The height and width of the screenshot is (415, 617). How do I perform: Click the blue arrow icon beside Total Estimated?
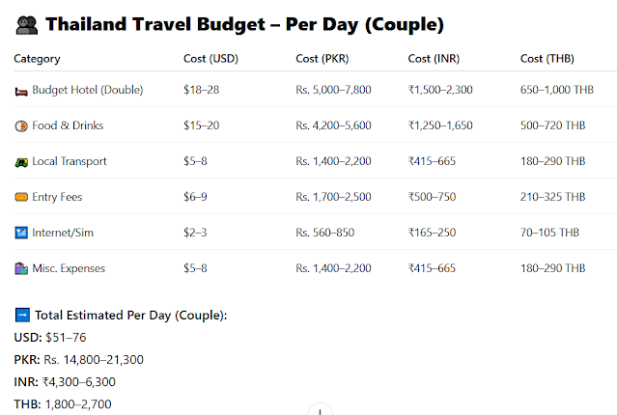click(22, 315)
